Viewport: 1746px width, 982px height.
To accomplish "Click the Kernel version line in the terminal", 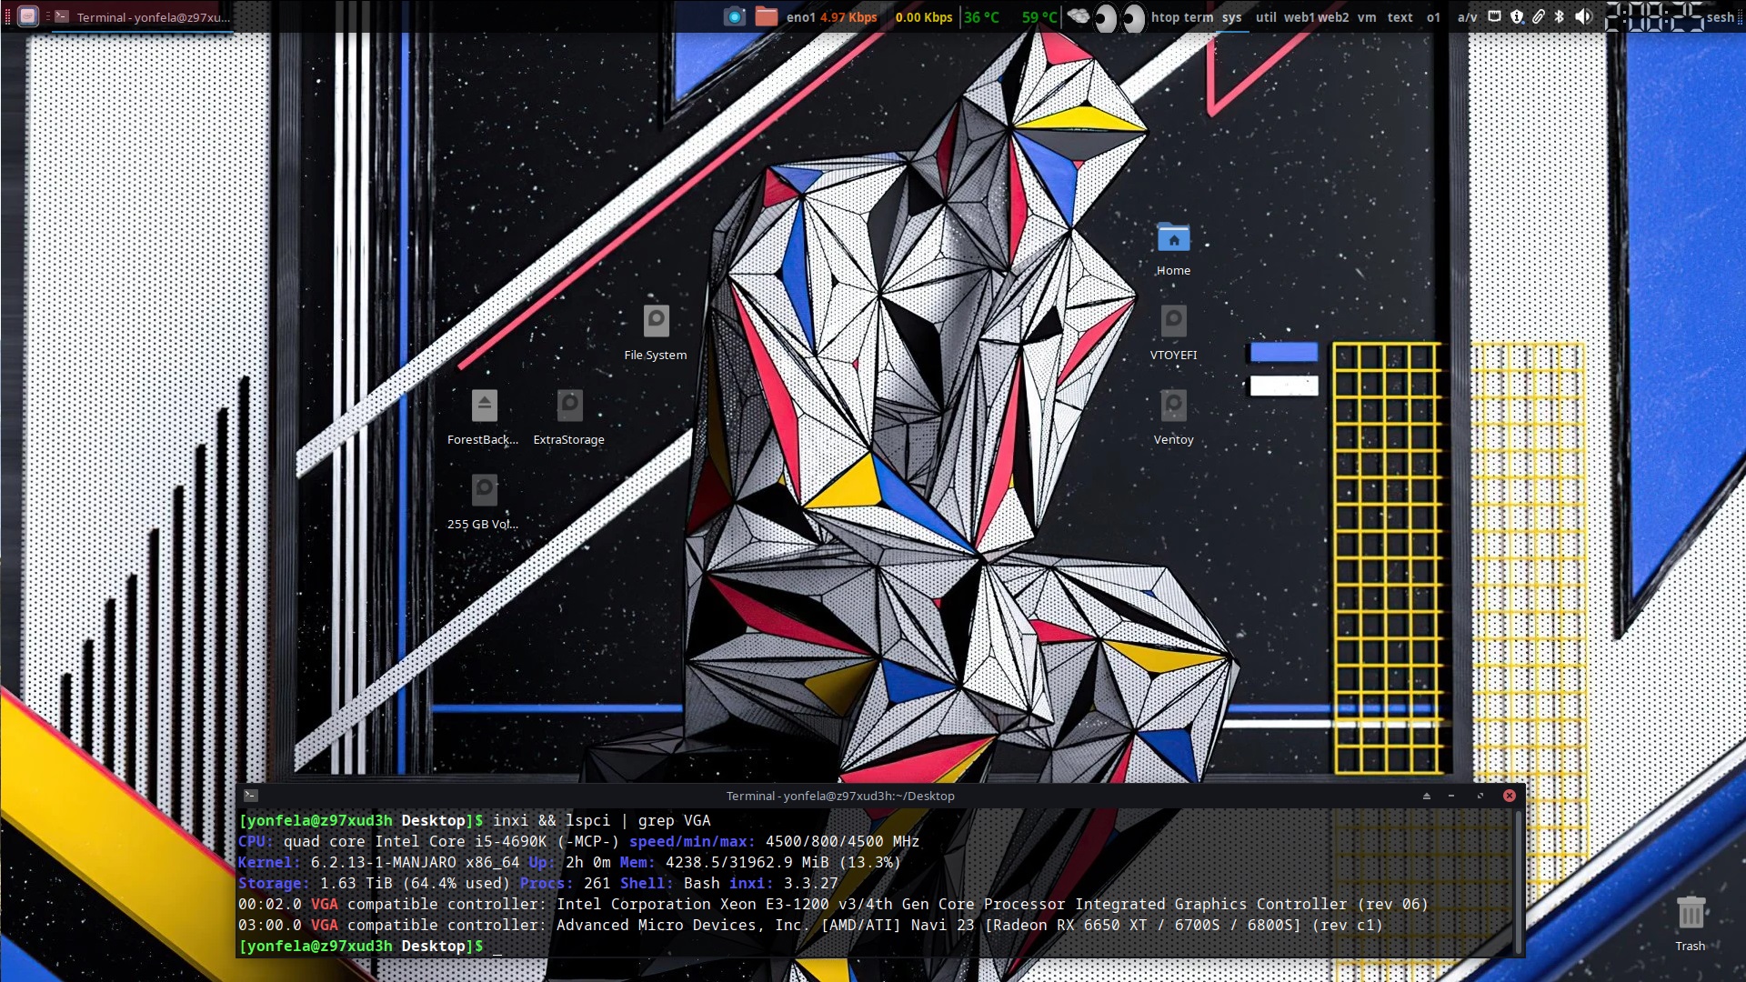I will [x=569, y=862].
